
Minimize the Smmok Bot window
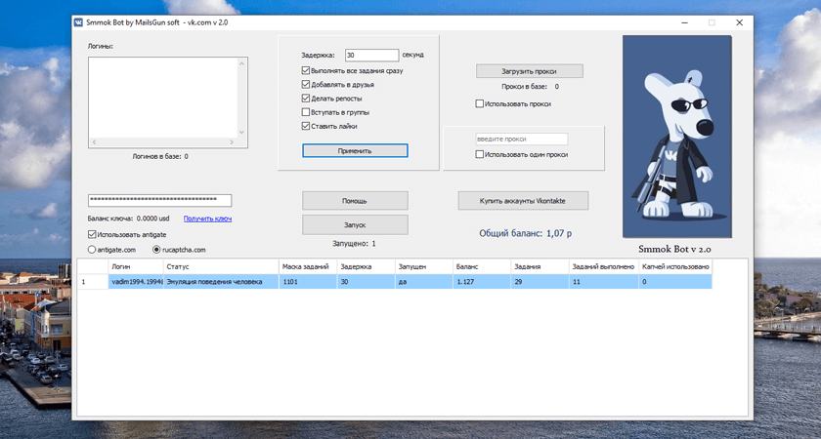[685, 22]
